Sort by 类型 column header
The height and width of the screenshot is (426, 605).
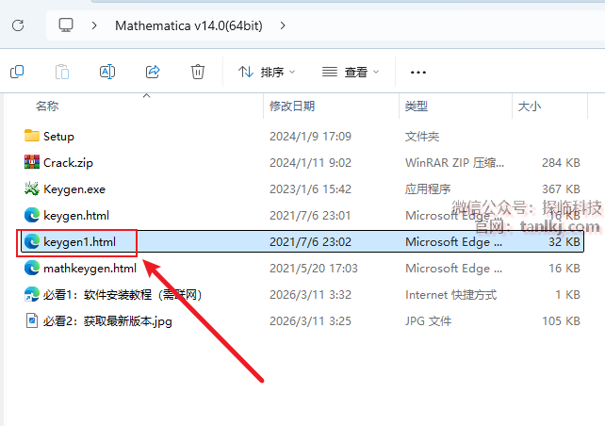click(x=417, y=106)
